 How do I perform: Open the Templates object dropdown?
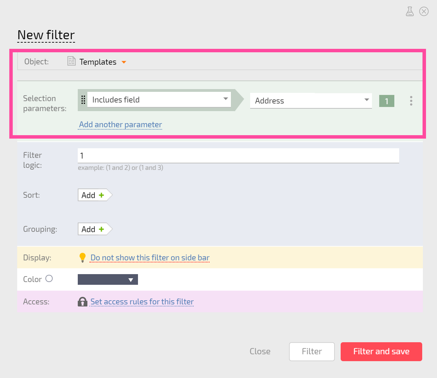click(103, 62)
